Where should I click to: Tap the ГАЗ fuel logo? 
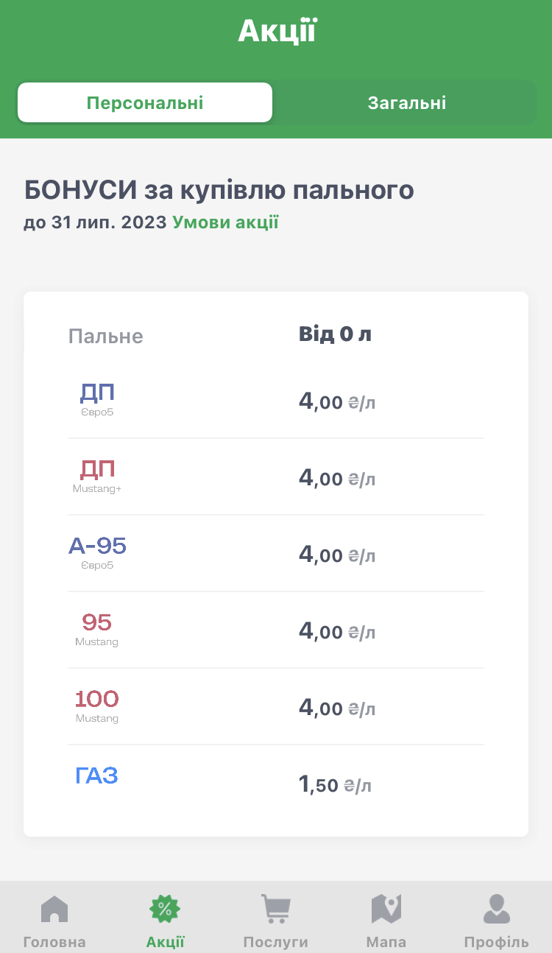click(x=97, y=776)
